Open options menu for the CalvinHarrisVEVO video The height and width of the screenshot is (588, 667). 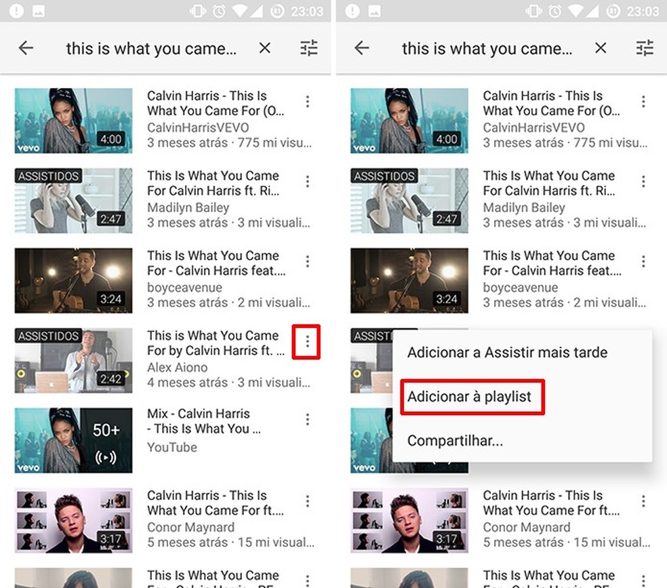(307, 101)
